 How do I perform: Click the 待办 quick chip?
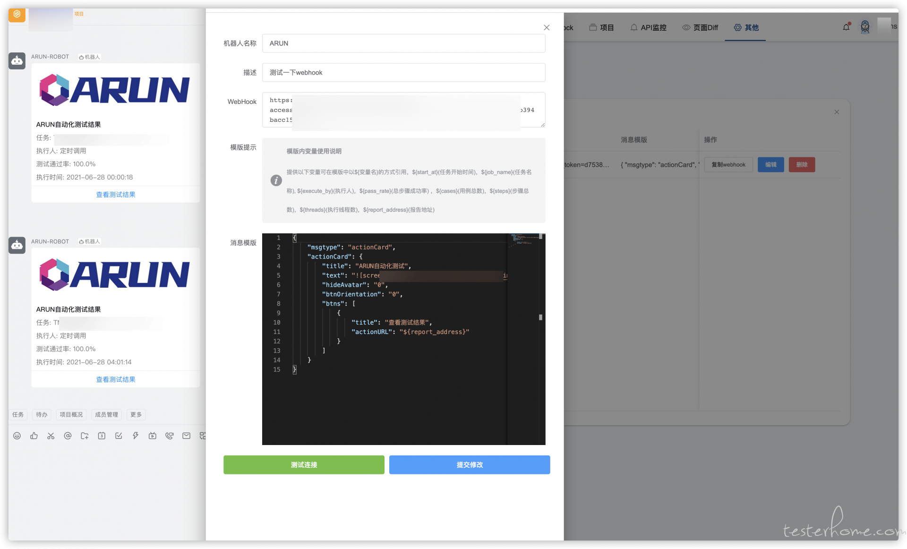[42, 414]
